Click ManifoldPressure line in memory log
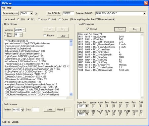This screenshot has width=149, height=126. pos(31,87)
